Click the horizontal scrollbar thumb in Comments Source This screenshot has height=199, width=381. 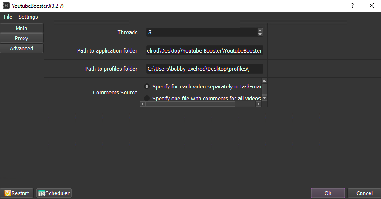190,104
